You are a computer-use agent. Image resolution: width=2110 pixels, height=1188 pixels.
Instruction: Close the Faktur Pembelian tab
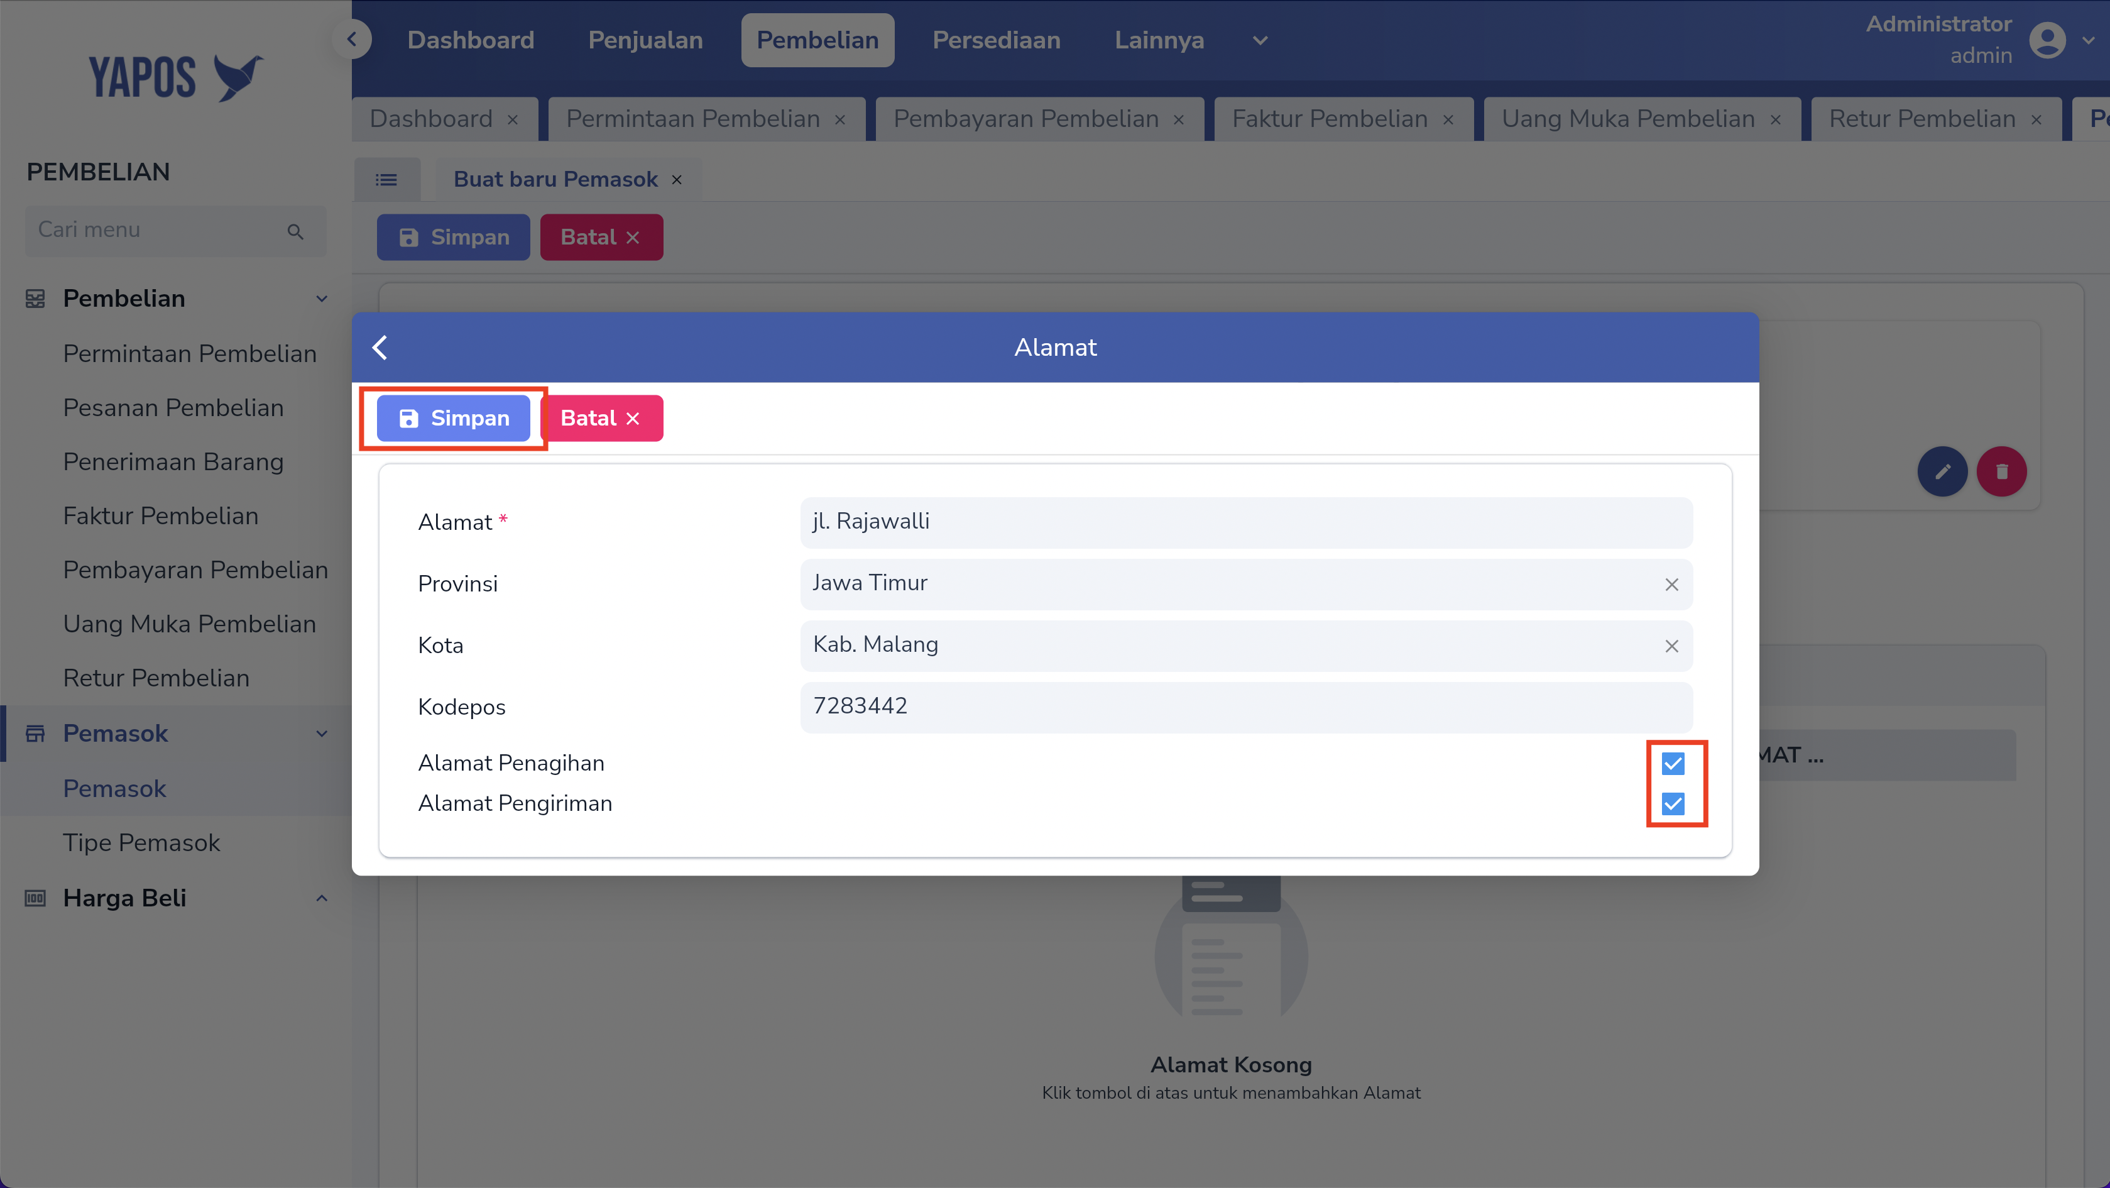tap(1448, 121)
